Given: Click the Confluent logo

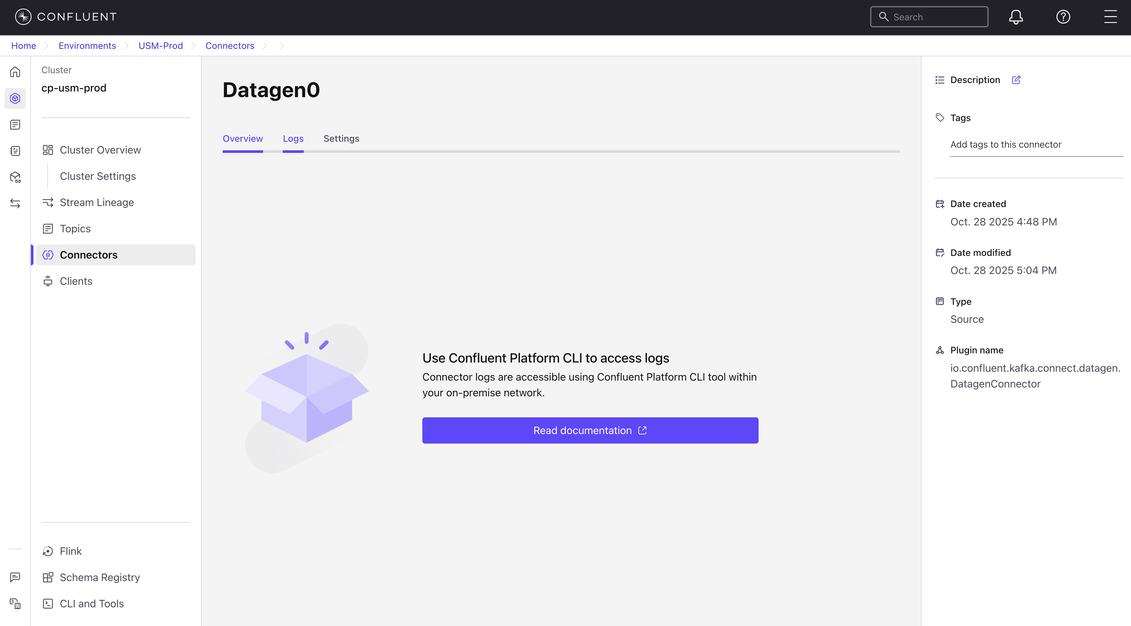Looking at the screenshot, I should click(66, 17).
